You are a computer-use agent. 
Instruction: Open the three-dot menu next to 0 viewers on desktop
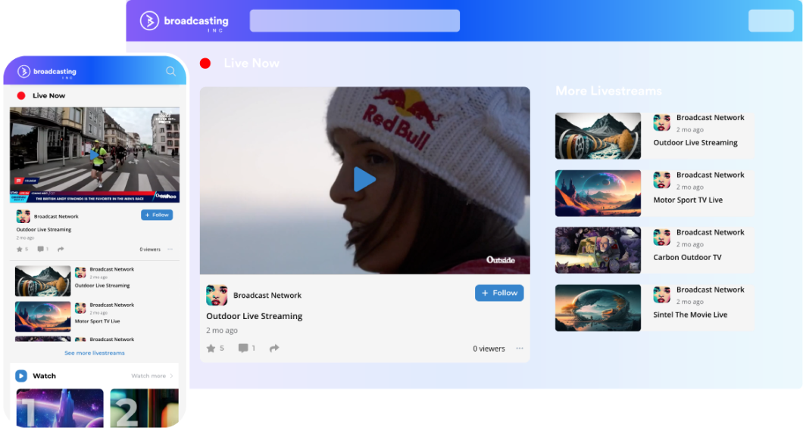coord(519,348)
